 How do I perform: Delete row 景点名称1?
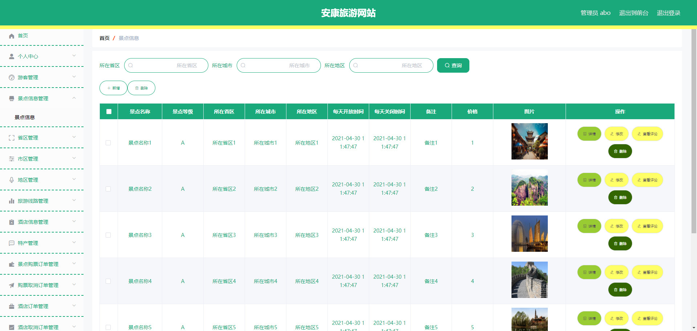[x=620, y=151]
